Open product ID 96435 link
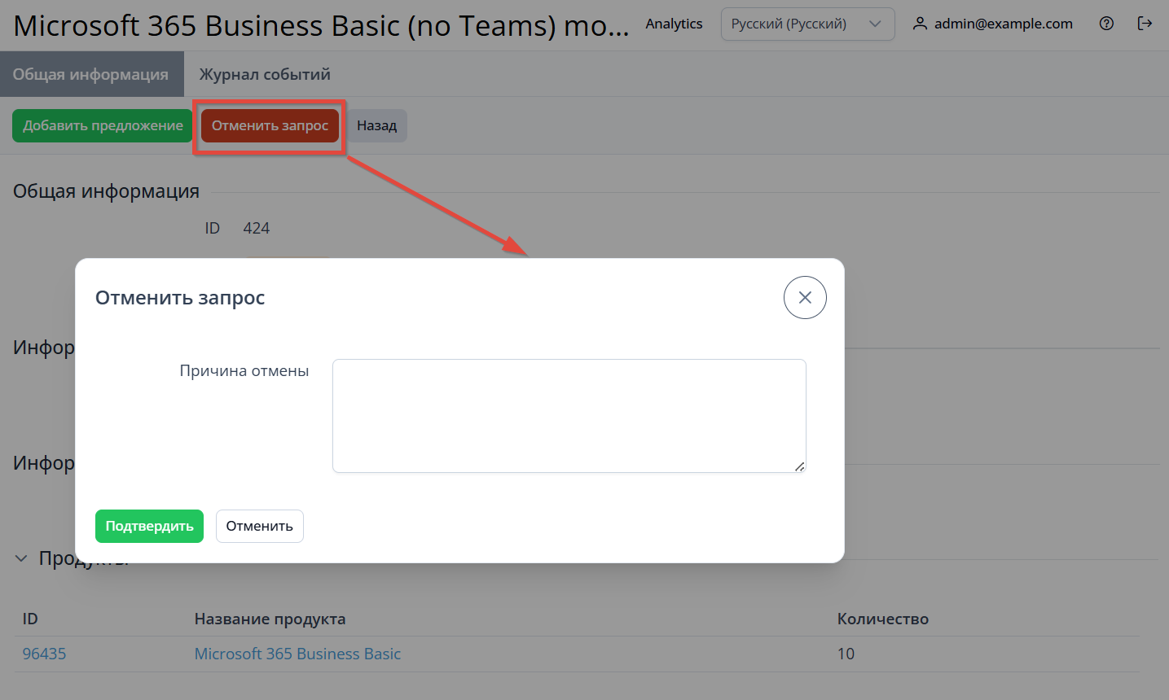The height and width of the screenshot is (700, 1169). coord(44,654)
